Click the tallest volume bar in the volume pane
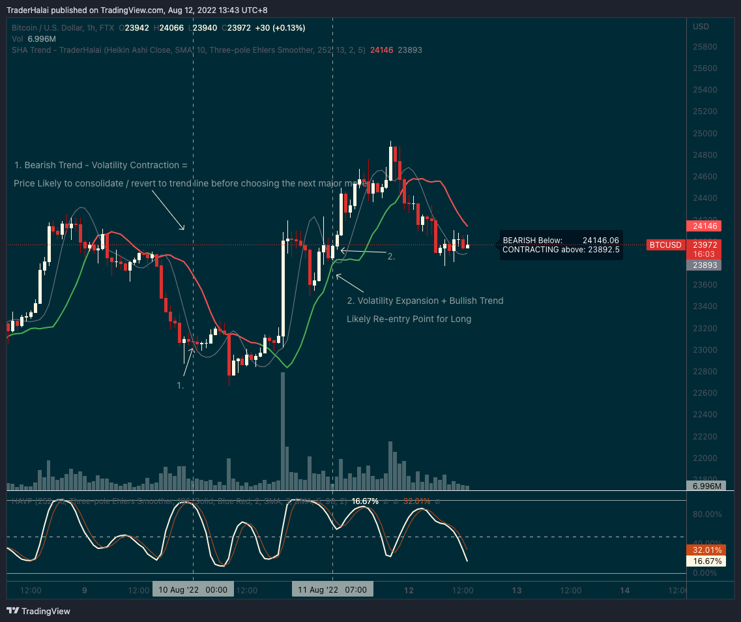The height and width of the screenshot is (622, 741). [283, 431]
